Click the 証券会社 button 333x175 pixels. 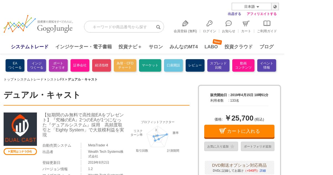point(80,65)
